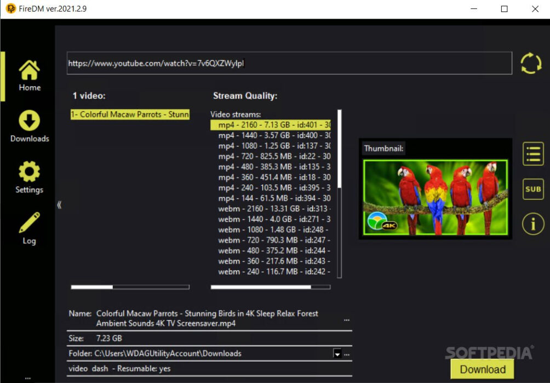Click the Download button

click(x=482, y=369)
